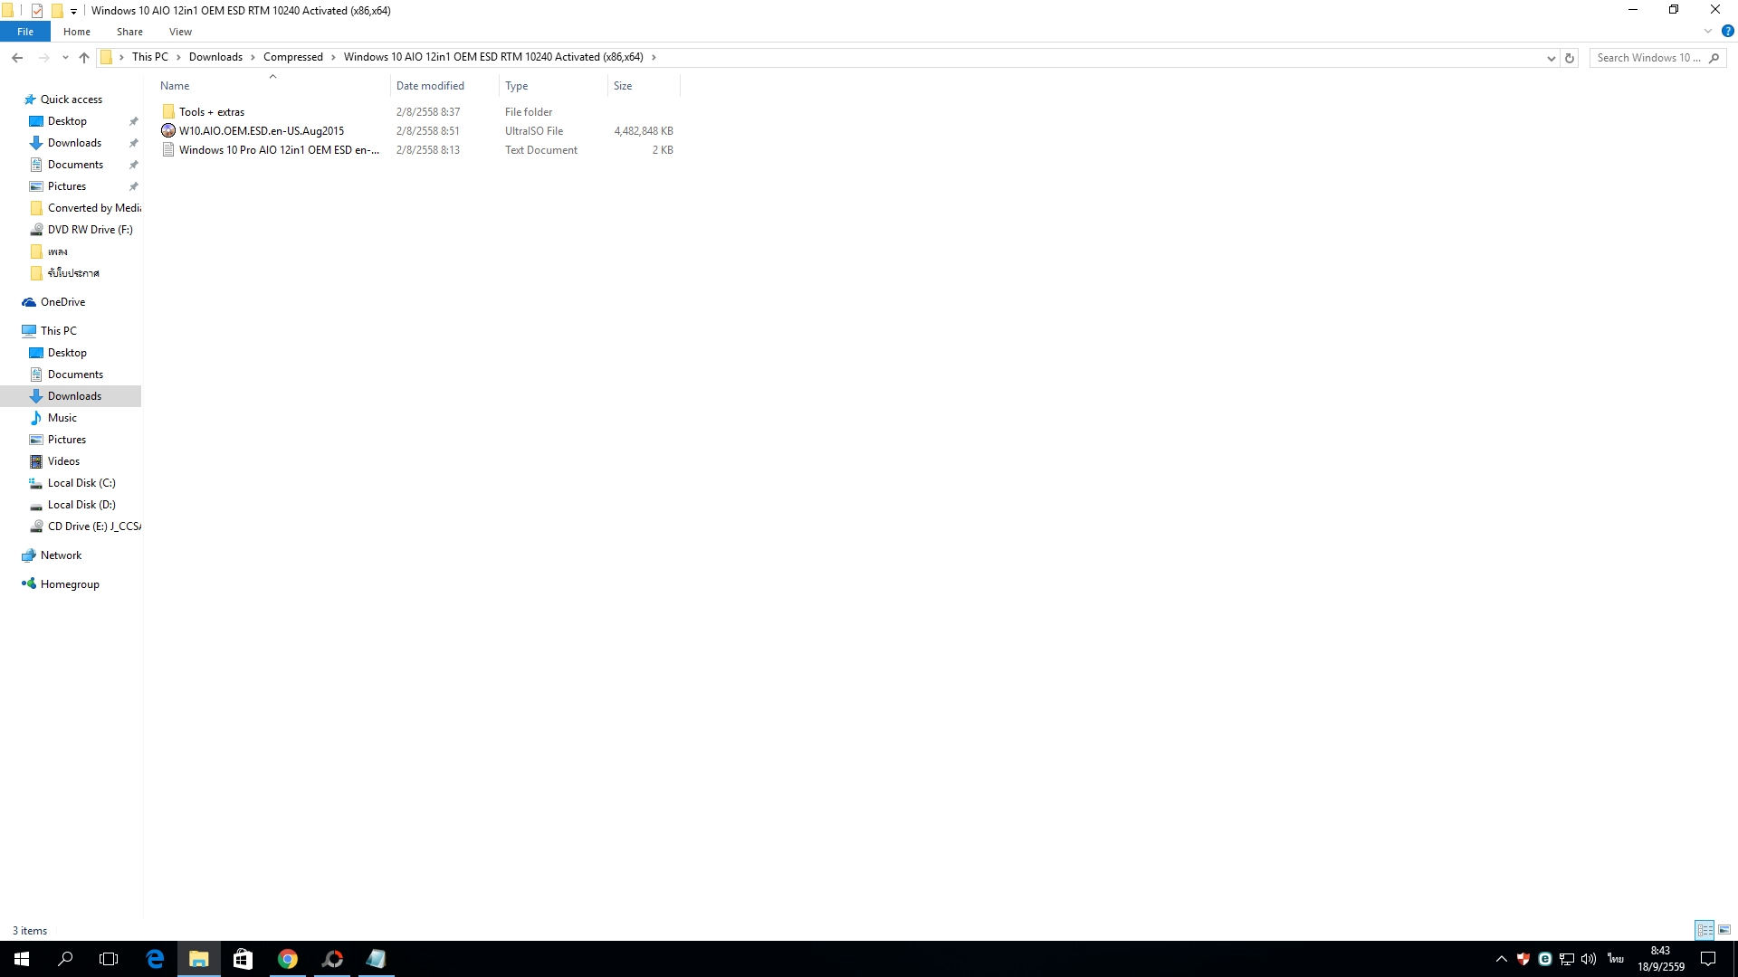
Task: Open DVD RW Drive (F:)
Action: pos(90,230)
